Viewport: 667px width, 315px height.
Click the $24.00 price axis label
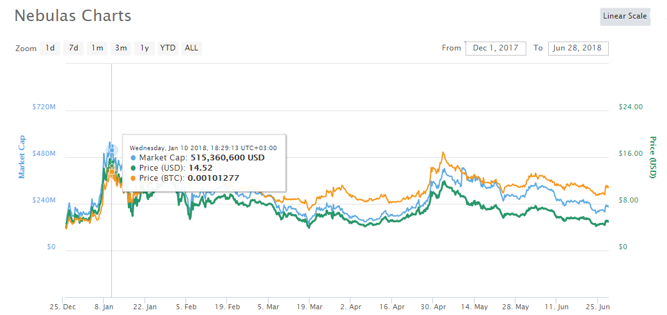point(631,107)
